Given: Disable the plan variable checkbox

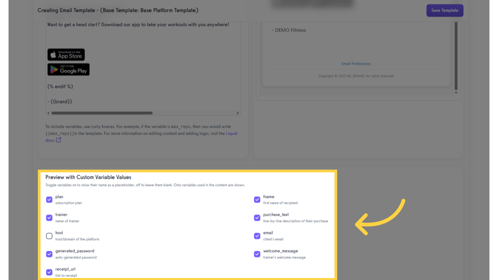Looking at the screenshot, I should tap(49, 200).
